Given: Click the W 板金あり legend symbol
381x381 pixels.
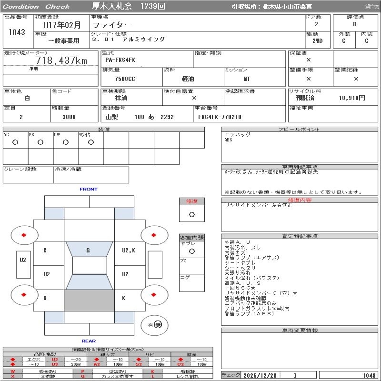Looking at the screenshot, I should 13,371.
